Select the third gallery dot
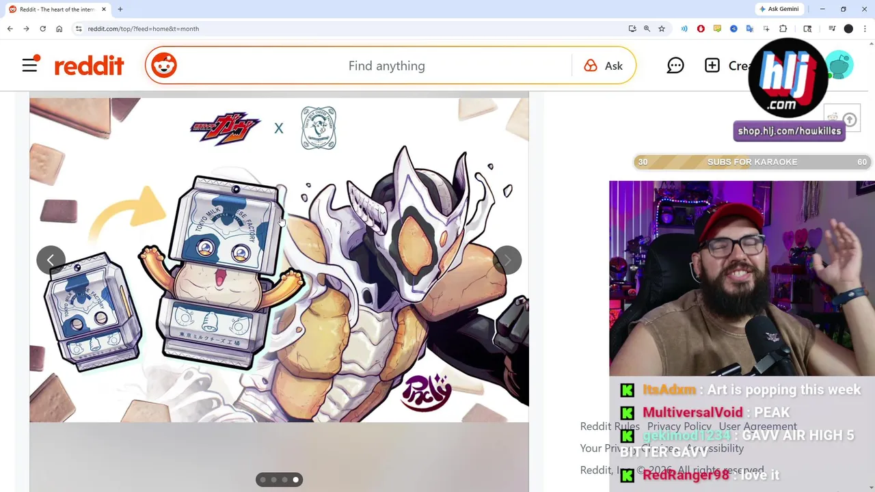The width and height of the screenshot is (875, 492). pos(285,480)
